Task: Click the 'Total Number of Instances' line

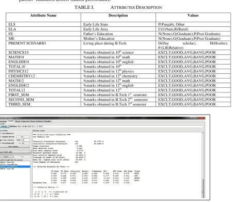Action: click(55, 162)
